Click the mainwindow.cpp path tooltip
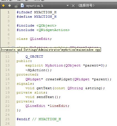 coord(50,50)
